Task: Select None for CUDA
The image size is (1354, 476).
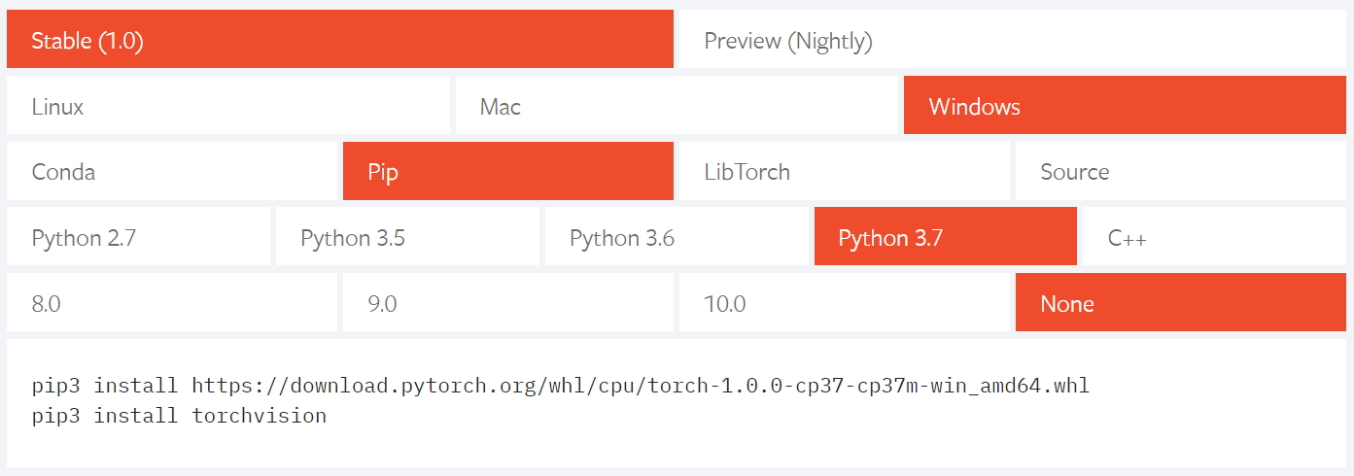Action: 1180,303
